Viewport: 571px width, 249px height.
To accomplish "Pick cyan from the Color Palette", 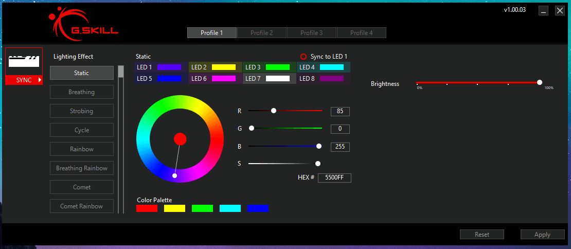I will [x=230, y=208].
